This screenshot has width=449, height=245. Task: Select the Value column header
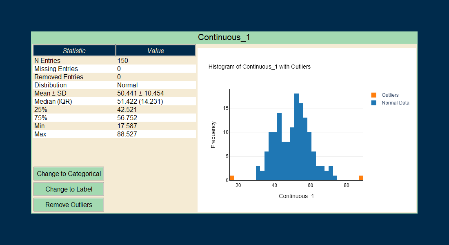tap(156, 51)
